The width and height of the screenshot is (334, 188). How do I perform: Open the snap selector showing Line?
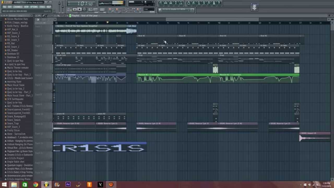[149, 9]
